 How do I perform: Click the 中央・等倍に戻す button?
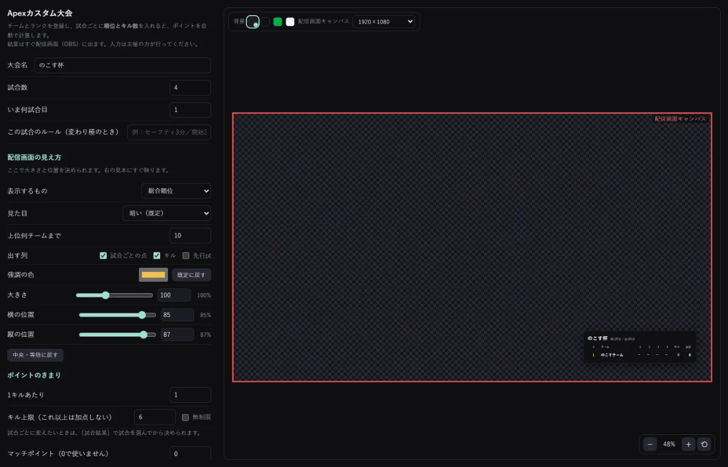click(35, 354)
